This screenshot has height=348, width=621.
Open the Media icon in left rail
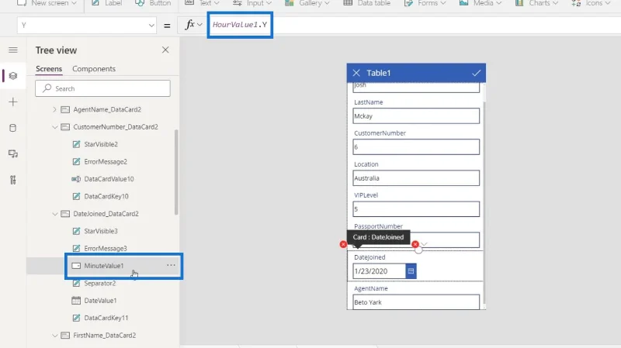click(x=13, y=153)
